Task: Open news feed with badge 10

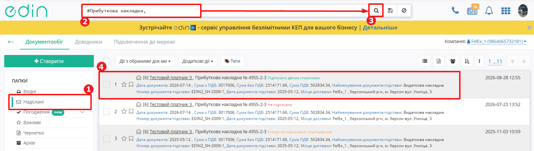Action: [x=472, y=10]
